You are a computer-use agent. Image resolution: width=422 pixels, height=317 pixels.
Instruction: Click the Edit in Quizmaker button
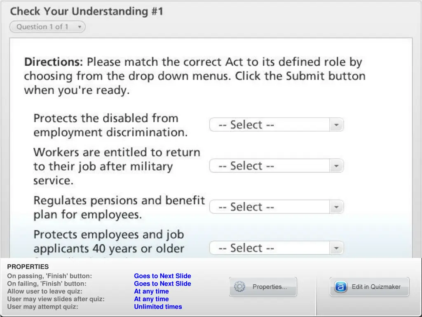(370, 286)
